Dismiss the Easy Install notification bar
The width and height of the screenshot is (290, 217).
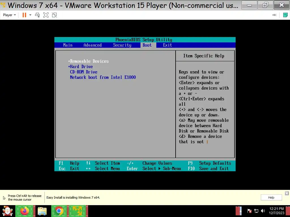[287, 193]
